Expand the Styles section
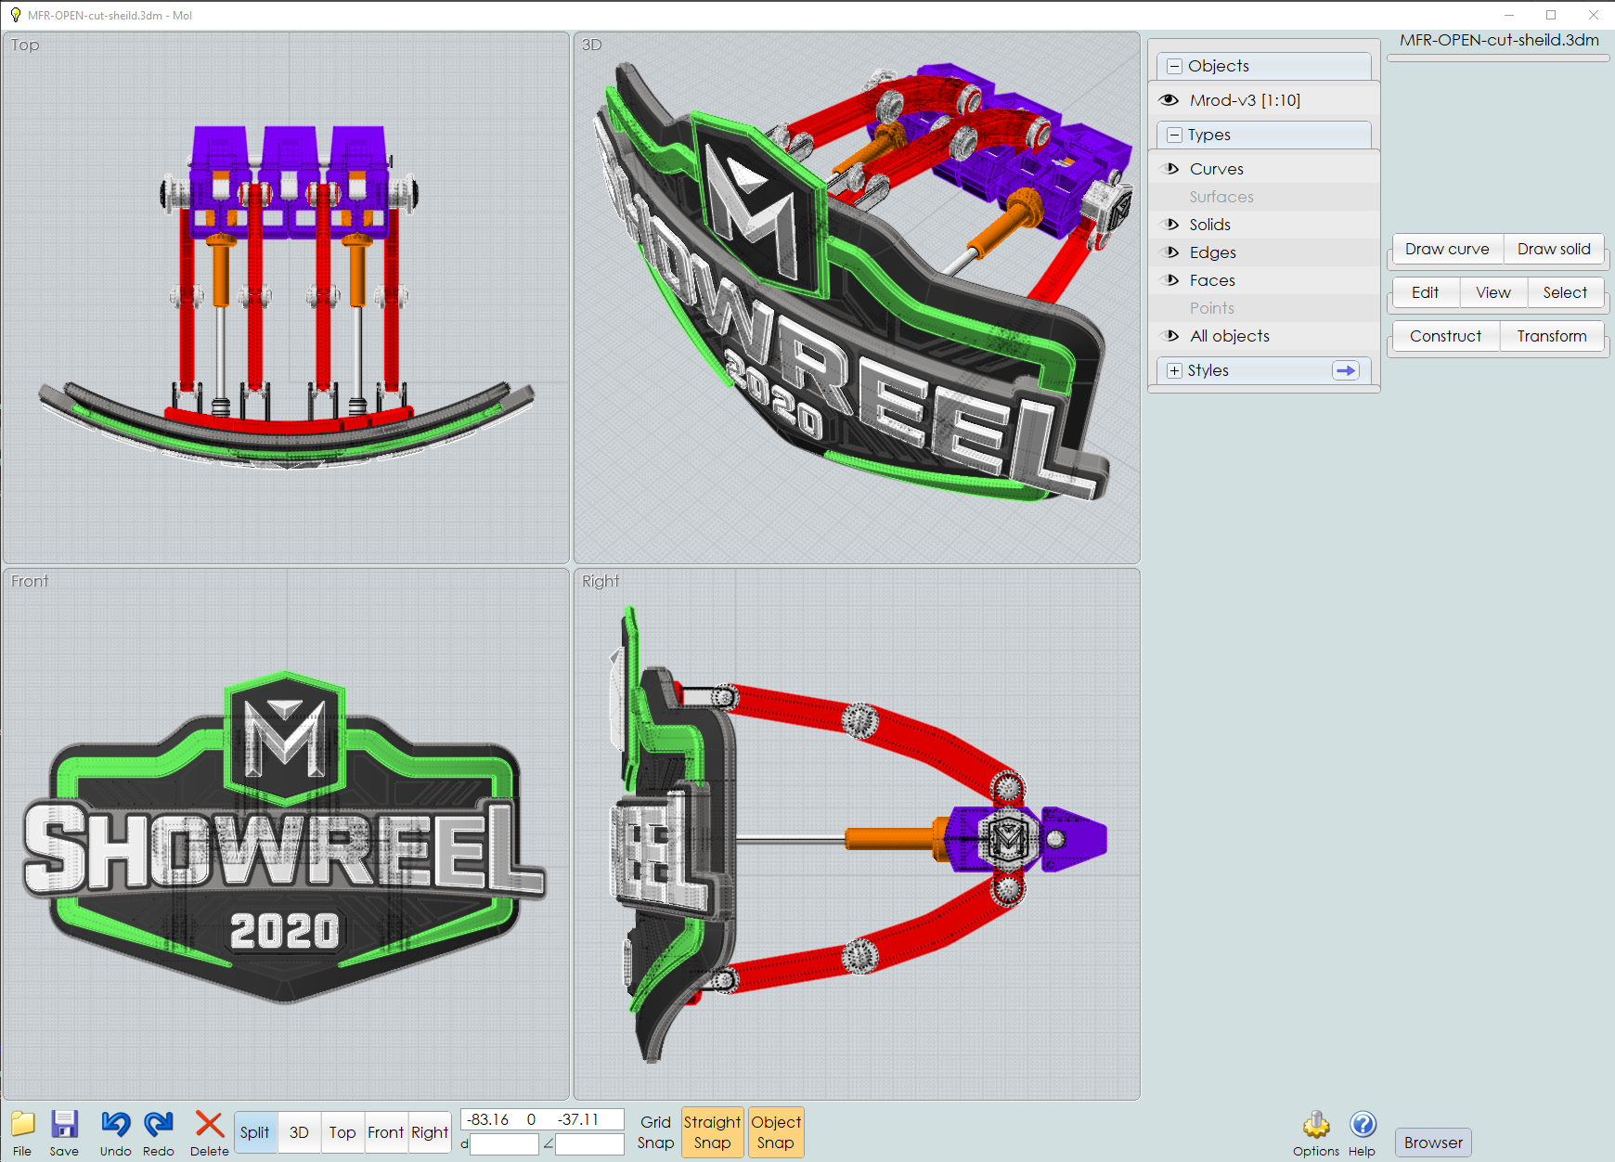This screenshot has width=1615, height=1162. 1175,370
